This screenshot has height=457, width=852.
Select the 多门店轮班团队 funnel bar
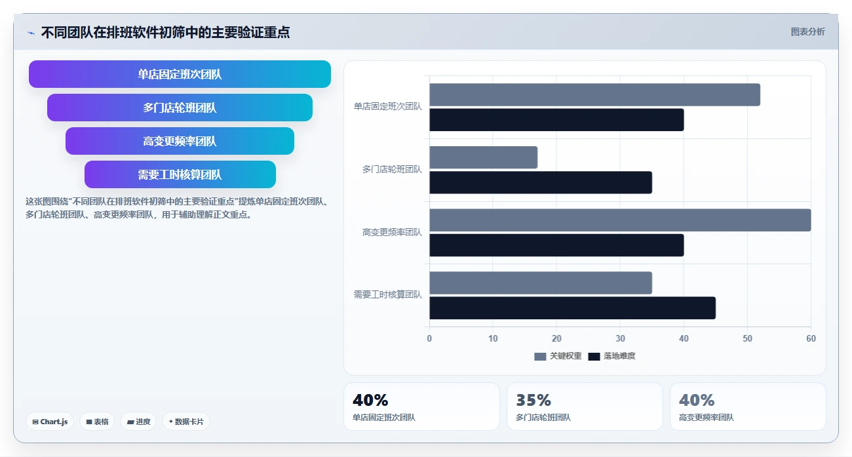tap(180, 108)
